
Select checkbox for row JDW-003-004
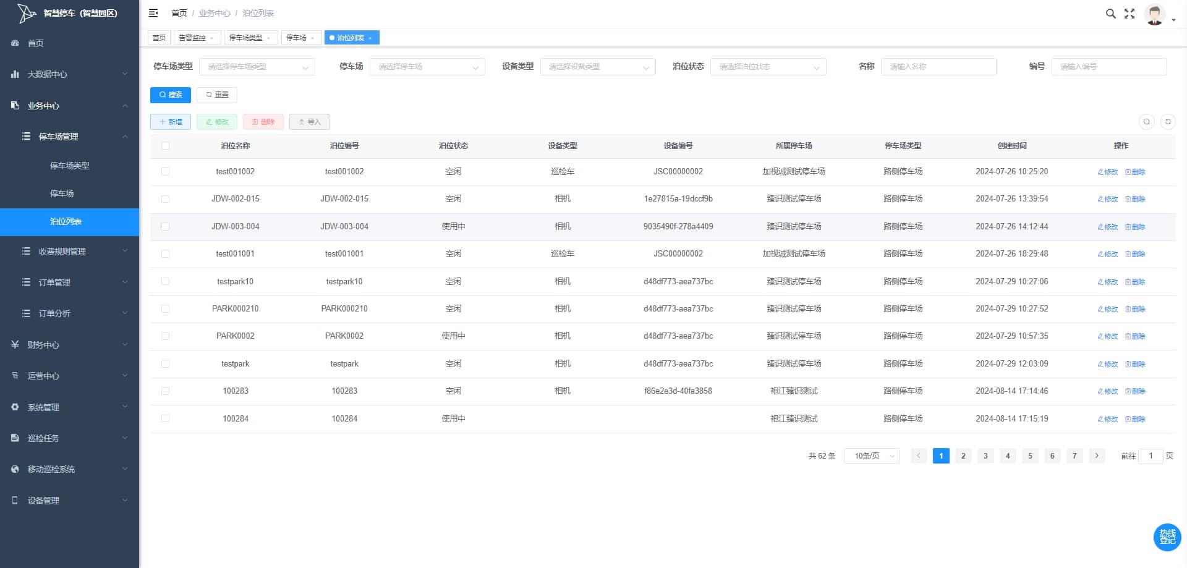point(165,227)
